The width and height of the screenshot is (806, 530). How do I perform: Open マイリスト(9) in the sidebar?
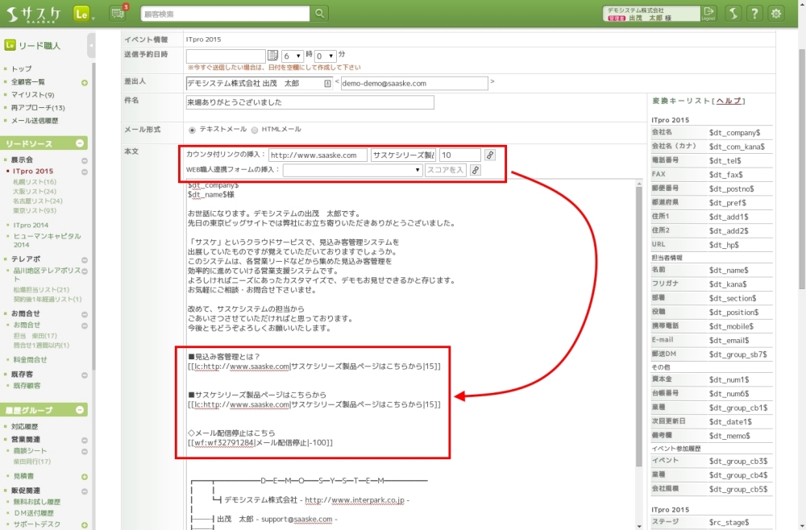click(x=33, y=95)
